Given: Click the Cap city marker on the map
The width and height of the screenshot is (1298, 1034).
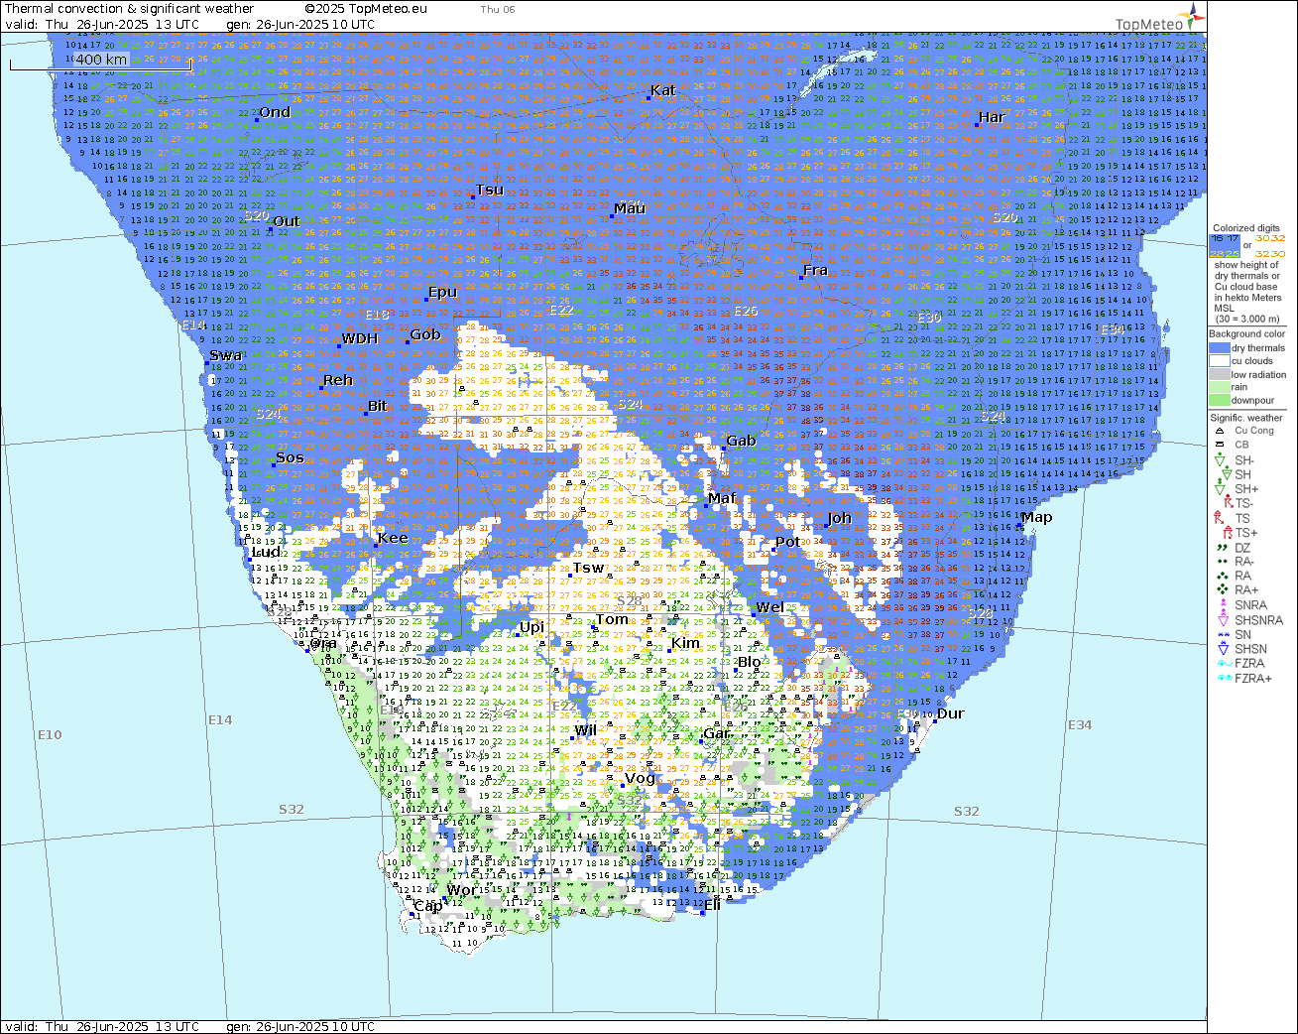Looking at the screenshot, I should pyautogui.click(x=413, y=914).
